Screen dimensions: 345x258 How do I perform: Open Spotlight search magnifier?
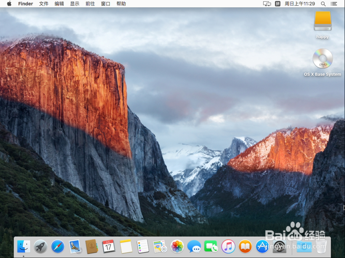(323, 4)
